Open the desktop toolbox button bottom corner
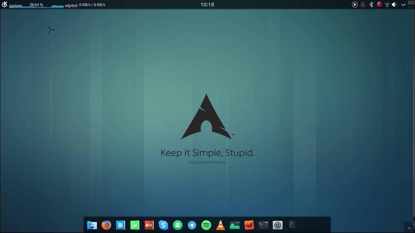This screenshot has width=415, height=233. click(x=409, y=228)
